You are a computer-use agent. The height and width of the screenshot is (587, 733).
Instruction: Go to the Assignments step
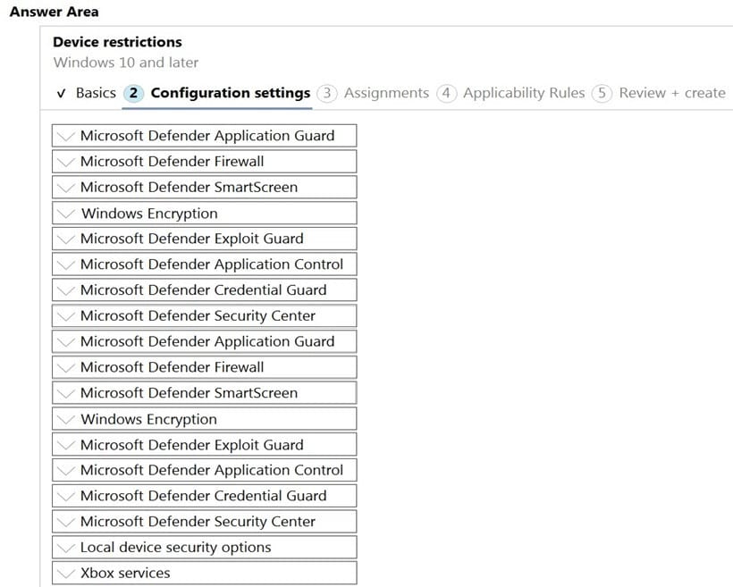373,93
